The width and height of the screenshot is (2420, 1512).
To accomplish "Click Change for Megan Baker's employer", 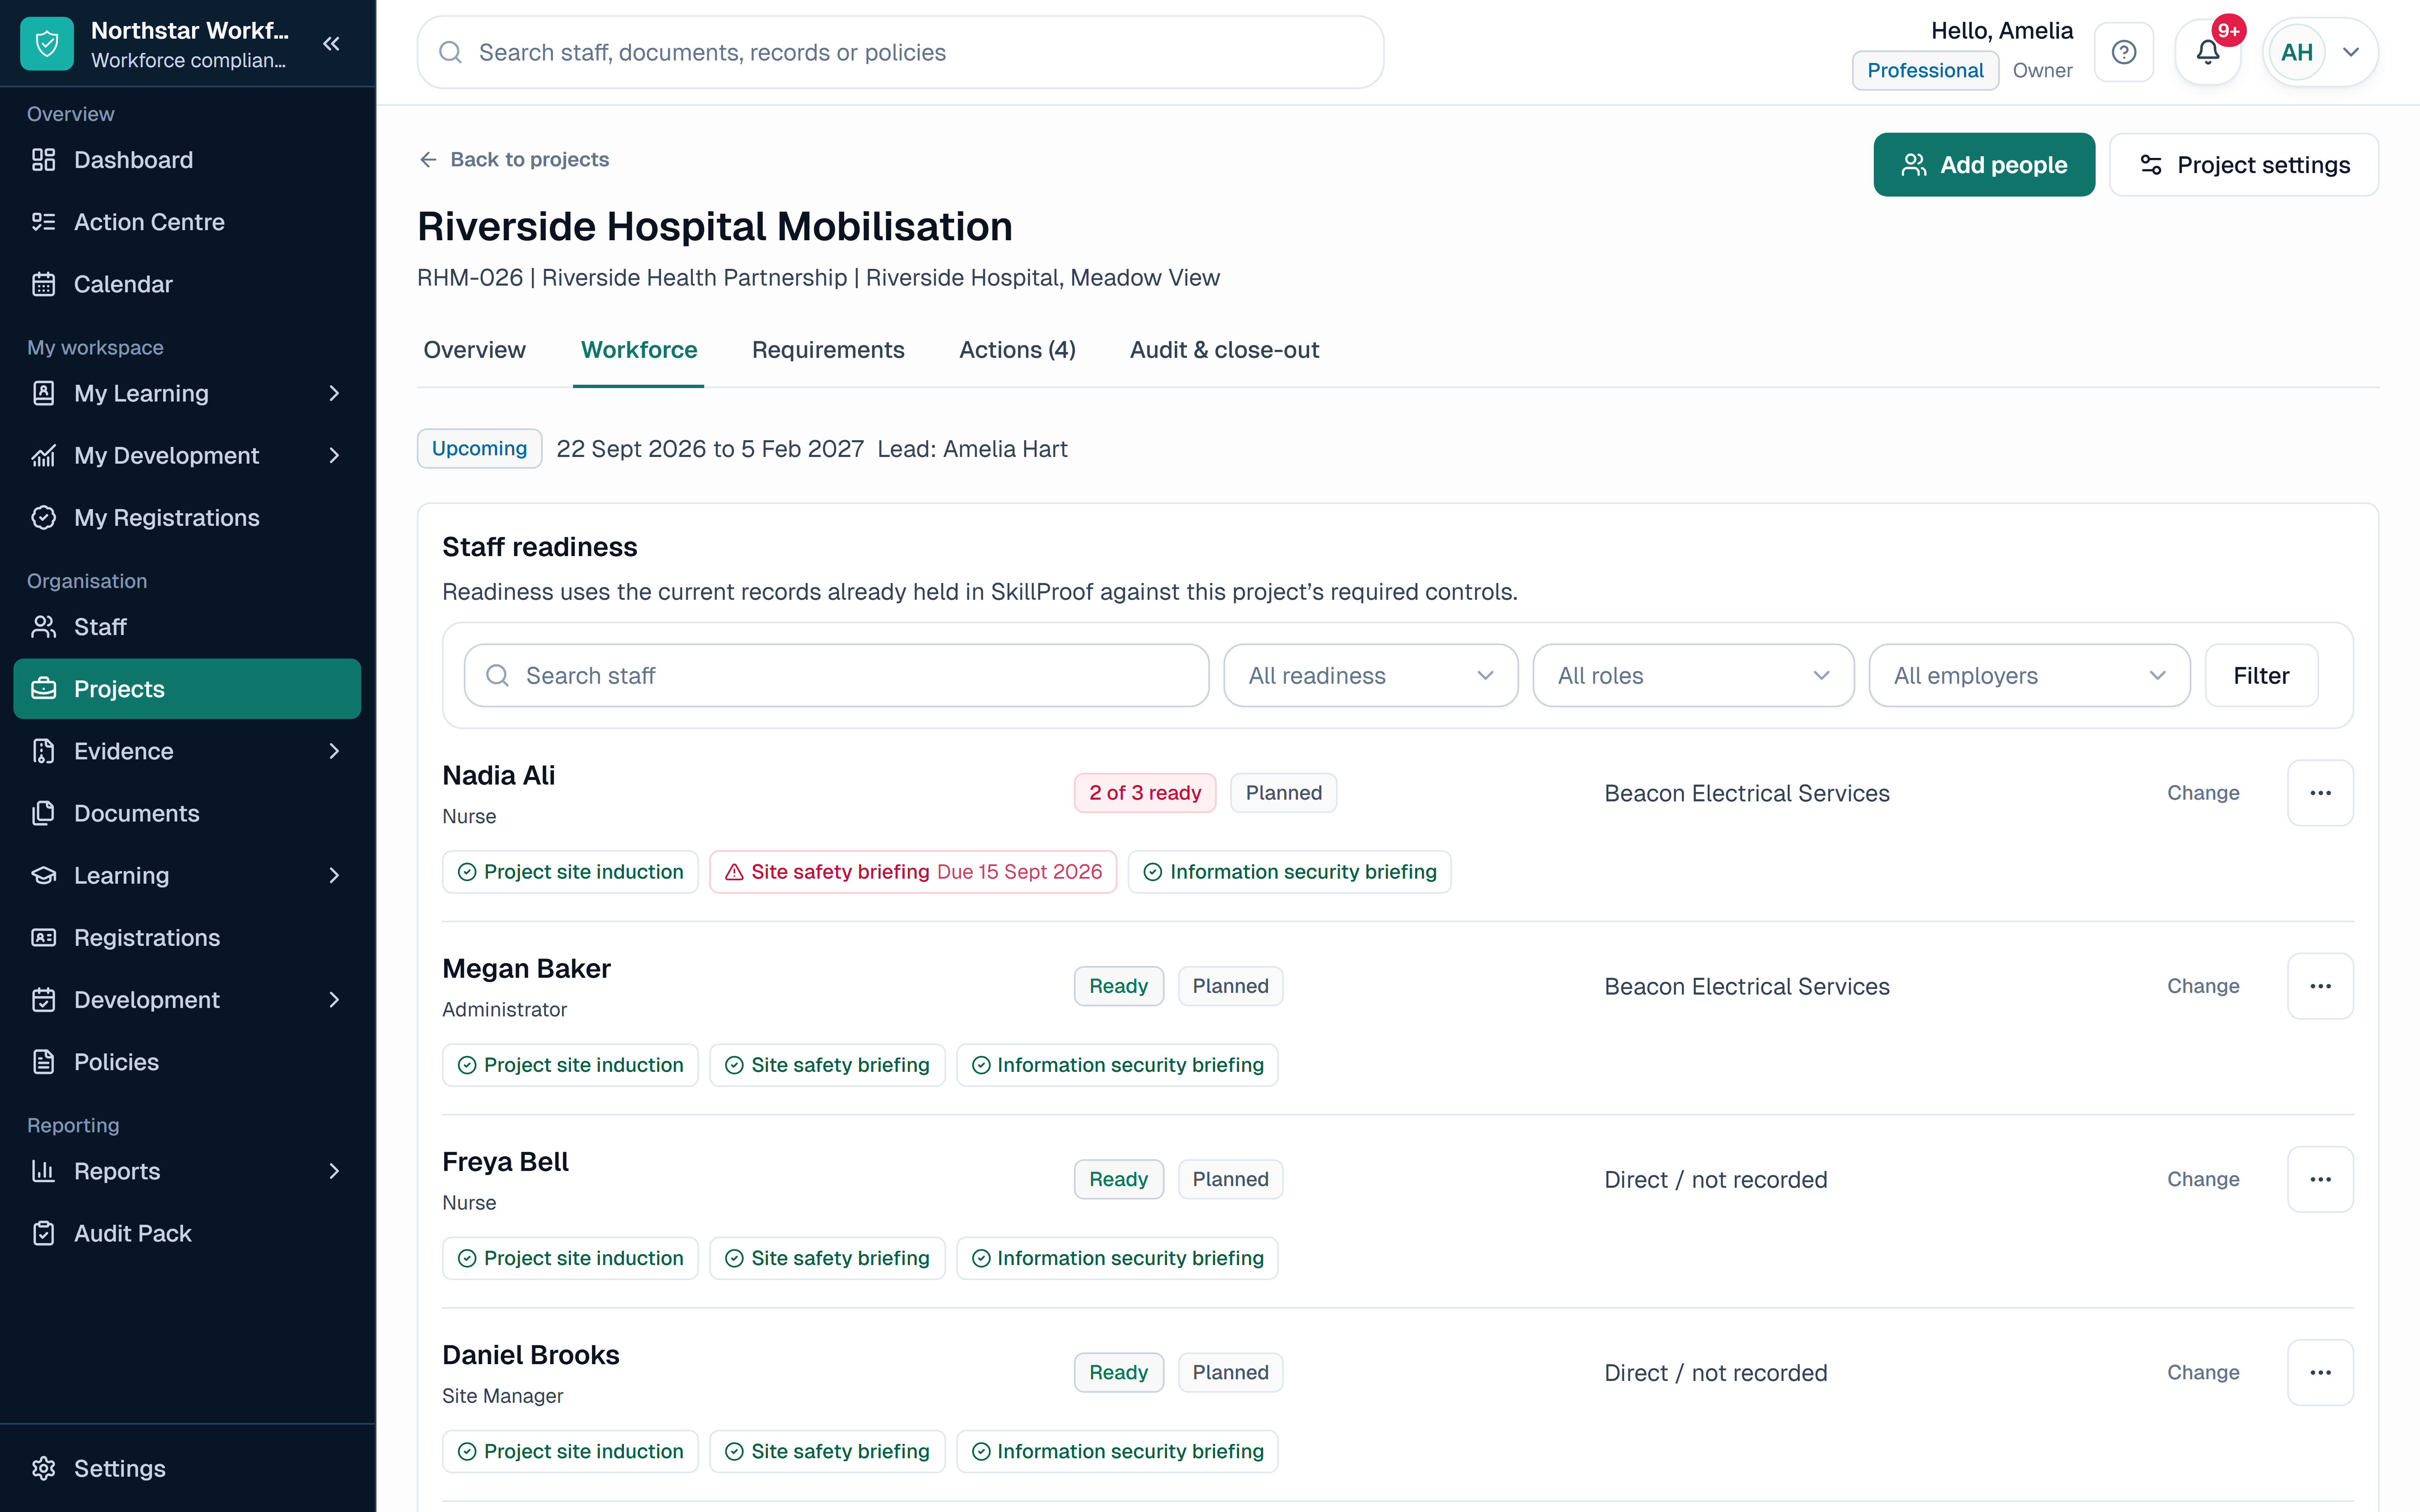I will point(2203,986).
